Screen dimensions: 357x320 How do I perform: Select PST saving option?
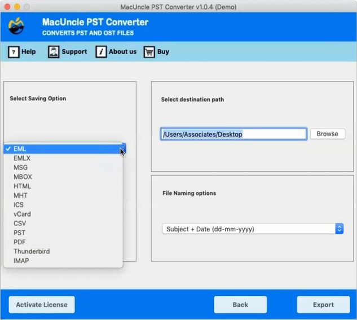[63, 233]
